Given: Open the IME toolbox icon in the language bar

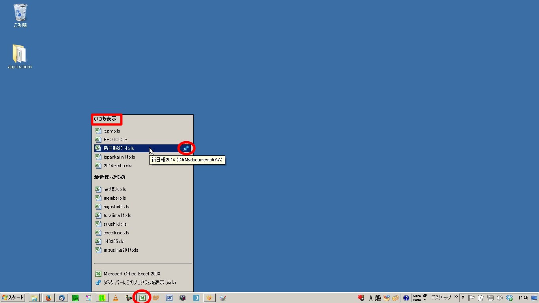Looking at the screenshot, I should [x=395, y=298].
